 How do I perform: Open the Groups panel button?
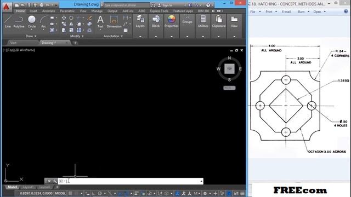click(x=187, y=20)
